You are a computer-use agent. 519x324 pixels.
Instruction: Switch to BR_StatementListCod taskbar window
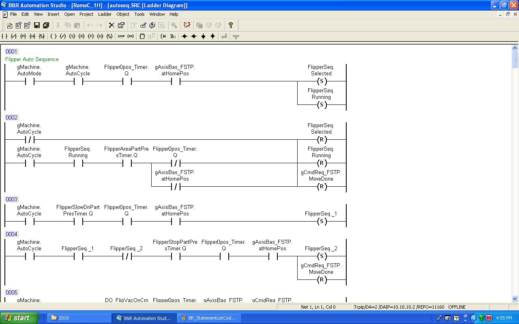click(x=208, y=318)
